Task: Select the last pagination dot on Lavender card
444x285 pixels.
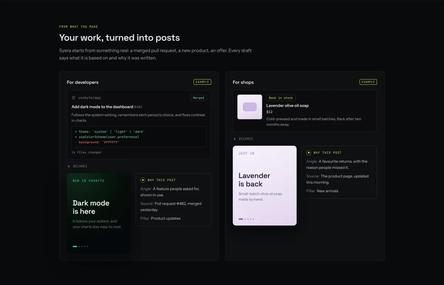Action: [253, 219]
